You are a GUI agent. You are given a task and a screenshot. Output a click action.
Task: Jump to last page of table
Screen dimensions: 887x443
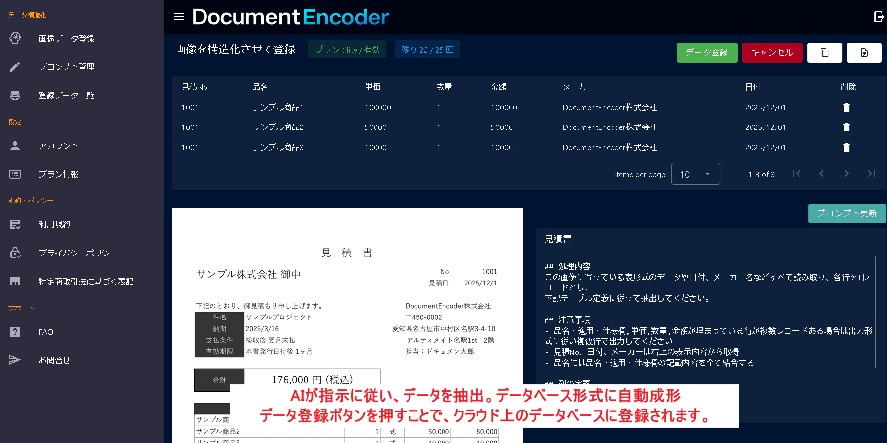[871, 174]
